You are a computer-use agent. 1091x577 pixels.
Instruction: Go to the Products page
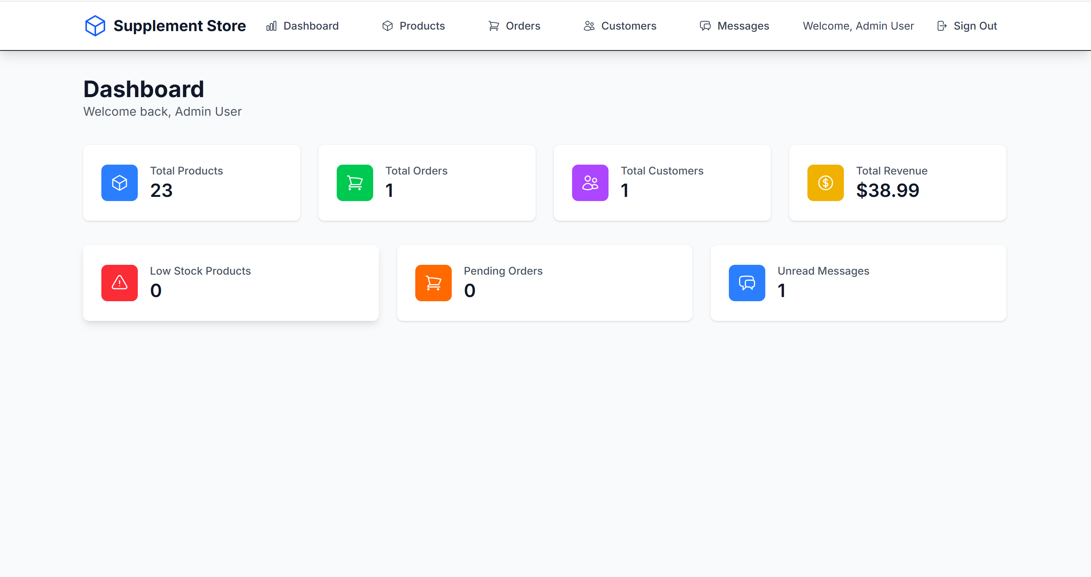tap(413, 26)
